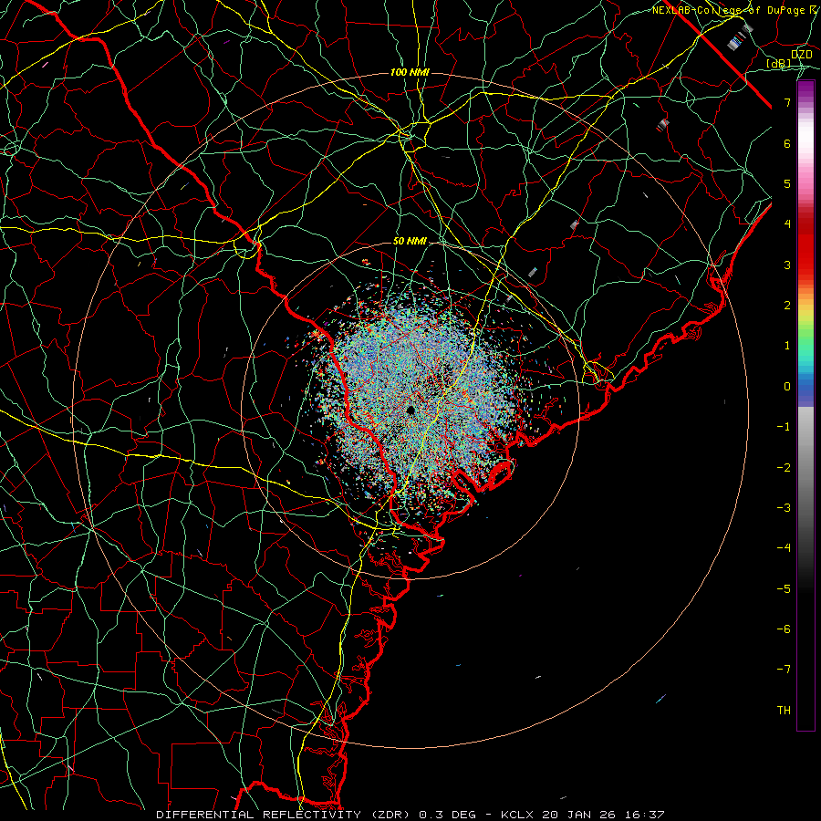Click the "20 JAN 26" date text

[578, 815]
